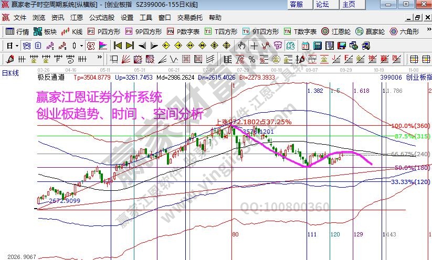The width and height of the screenshot is (432, 260).
Task: Toggle the percent line drawing tool
Action: point(251,58)
